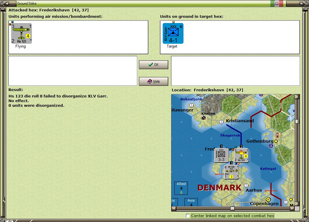This screenshot has width=309, height=222.
Task: Click the Bf 109 fighter counter on map
Action: (x=231, y=172)
